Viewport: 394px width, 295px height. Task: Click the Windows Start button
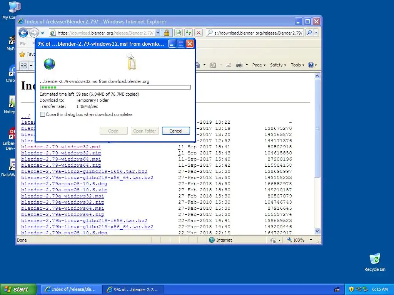pyautogui.click(x=18, y=289)
